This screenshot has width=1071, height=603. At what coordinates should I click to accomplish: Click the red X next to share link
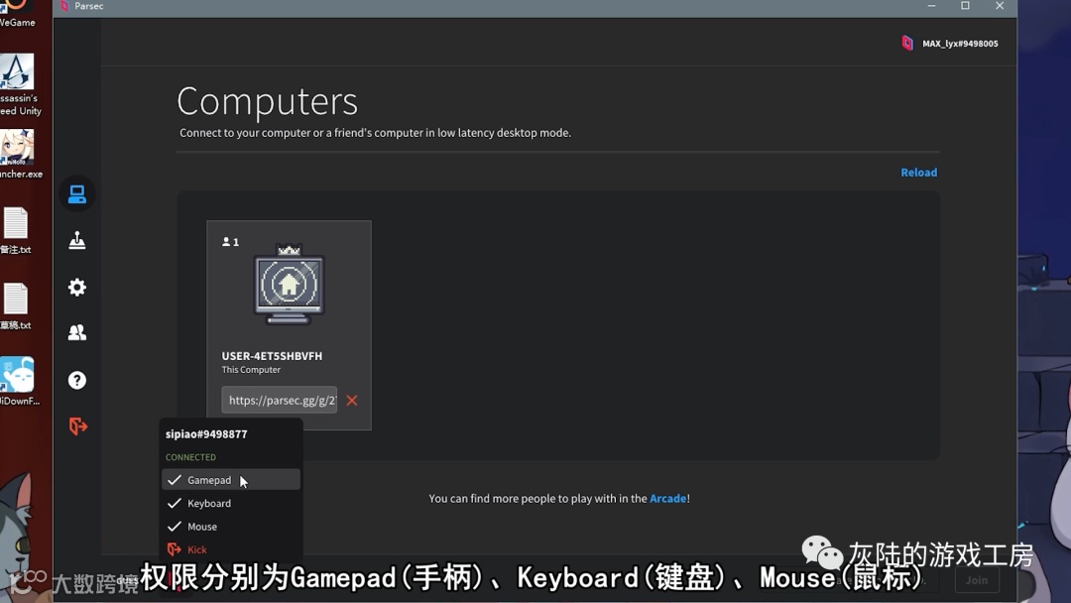[x=352, y=400]
